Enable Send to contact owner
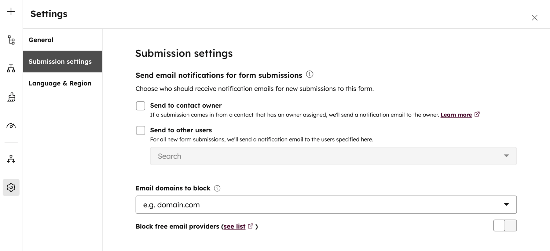 point(140,106)
